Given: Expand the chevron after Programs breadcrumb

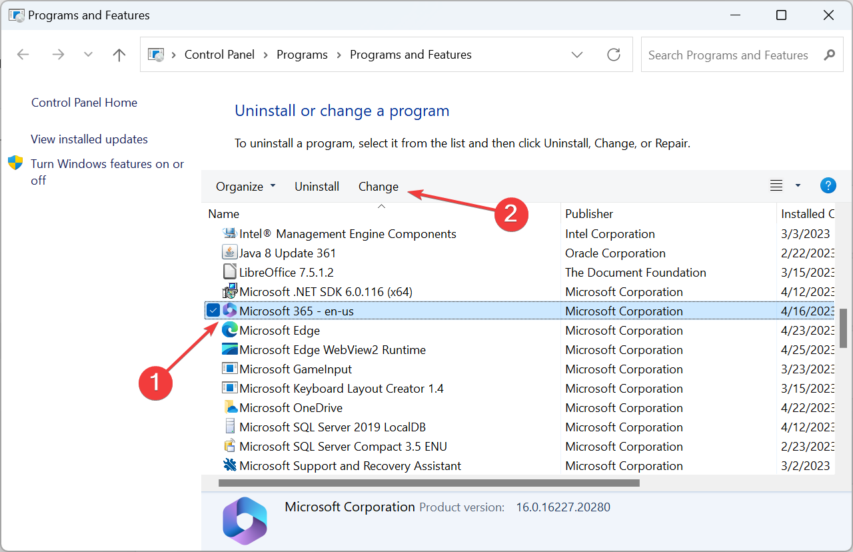Looking at the screenshot, I should (339, 55).
